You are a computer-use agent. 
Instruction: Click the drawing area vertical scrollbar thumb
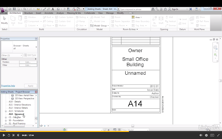coord(220,81)
